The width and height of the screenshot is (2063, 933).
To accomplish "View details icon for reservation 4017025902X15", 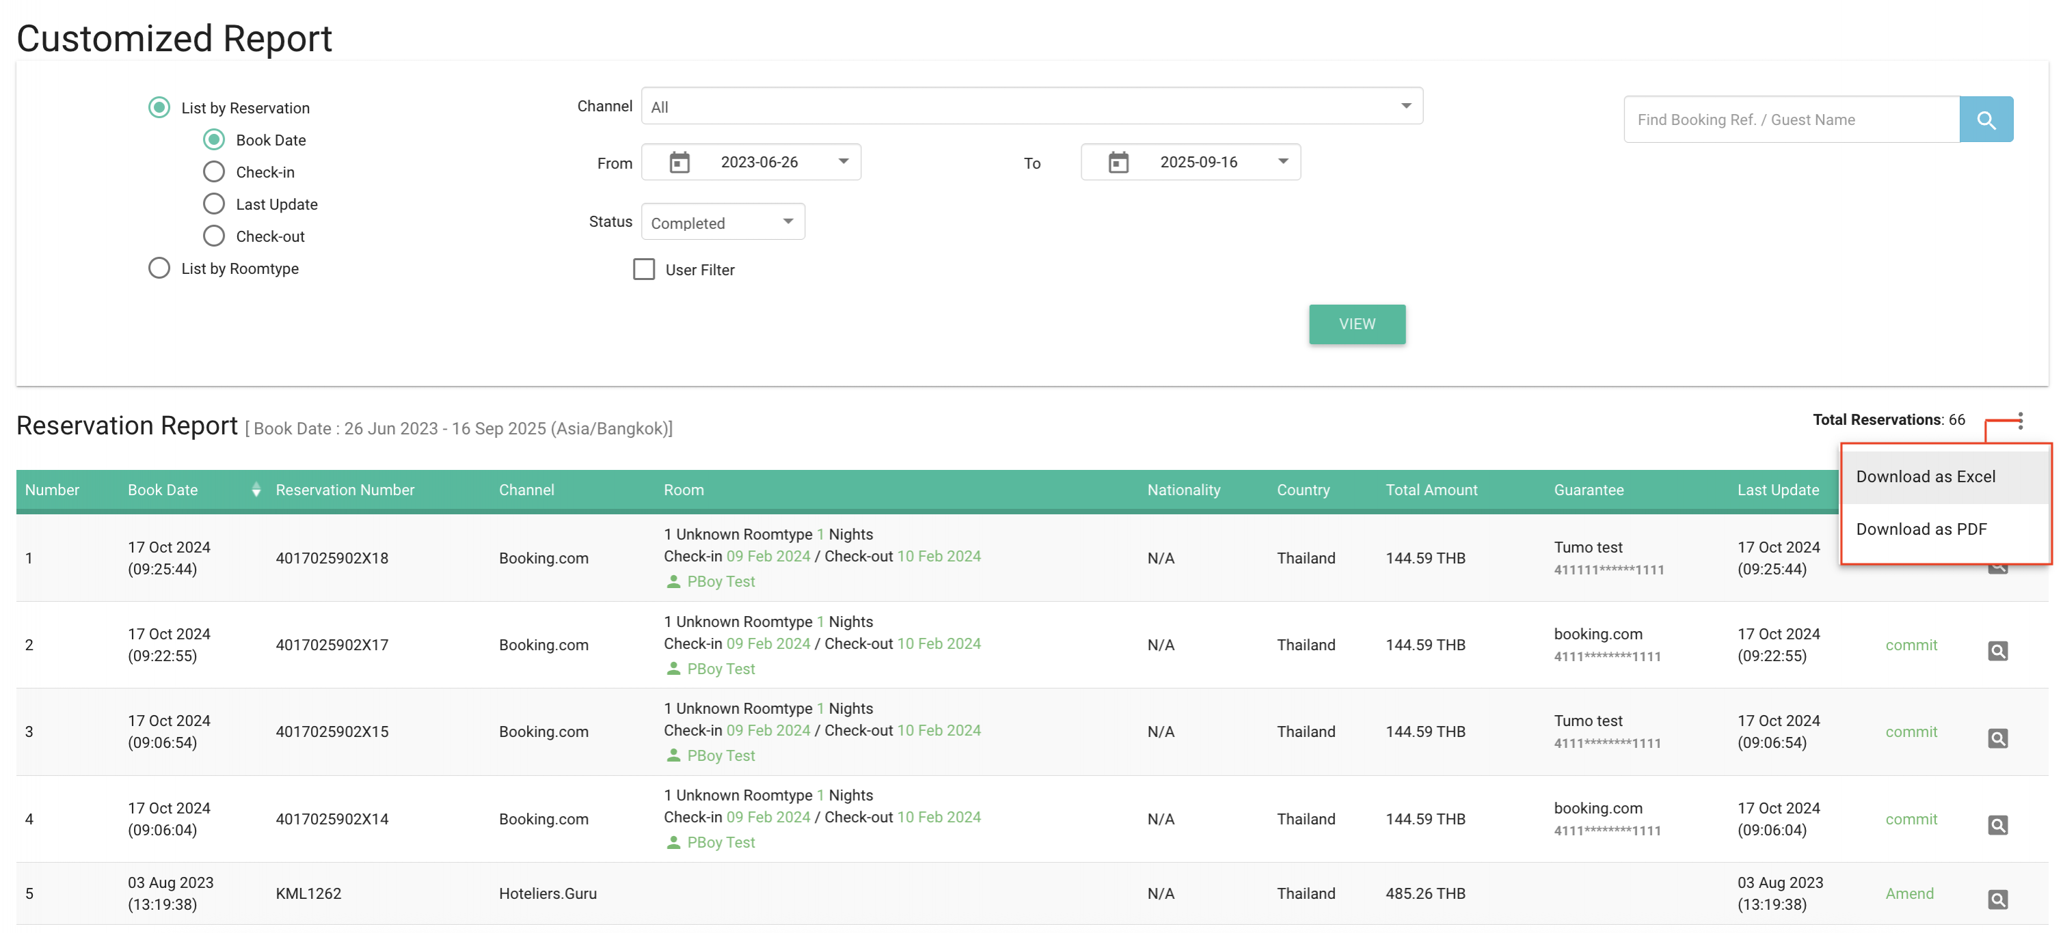I will pos(1997,738).
